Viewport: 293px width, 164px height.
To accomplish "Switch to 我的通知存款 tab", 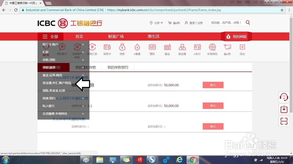I will (x=86, y=67).
